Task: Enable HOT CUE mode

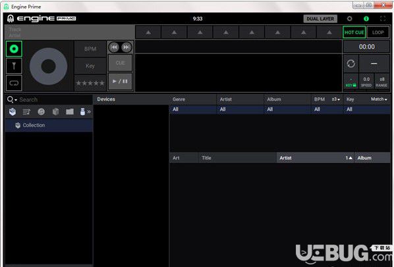Action: coord(354,32)
